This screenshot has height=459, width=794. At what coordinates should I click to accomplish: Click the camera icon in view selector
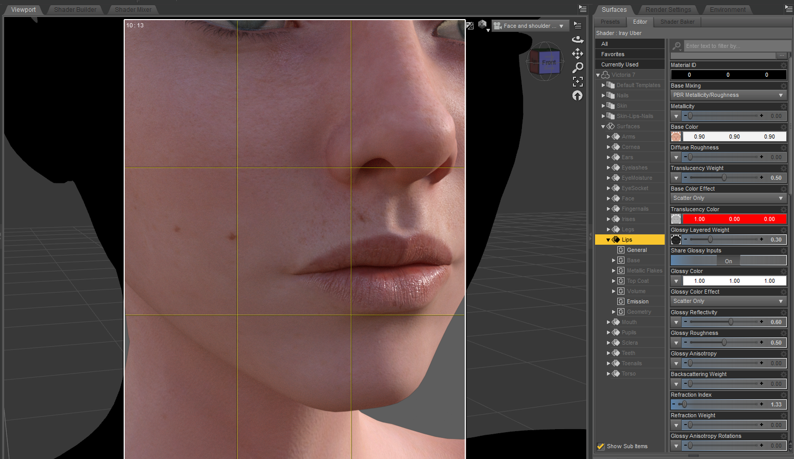tap(497, 26)
